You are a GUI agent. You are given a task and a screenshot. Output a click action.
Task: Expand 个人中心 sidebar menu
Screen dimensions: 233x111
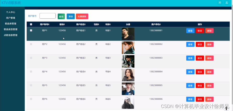pyautogui.click(x=11, y=12)
